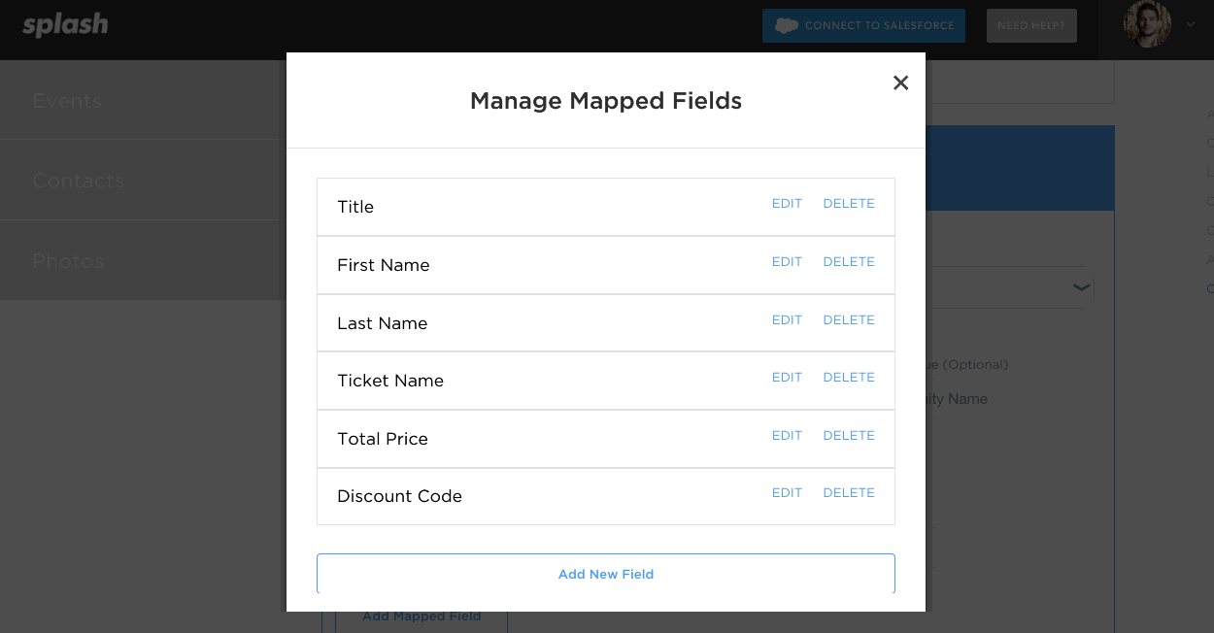The image size is (1214, 633).
Task: Close the Manage Mapped Fields dialog
Action: pyautogui.click(x=900, y=83)
